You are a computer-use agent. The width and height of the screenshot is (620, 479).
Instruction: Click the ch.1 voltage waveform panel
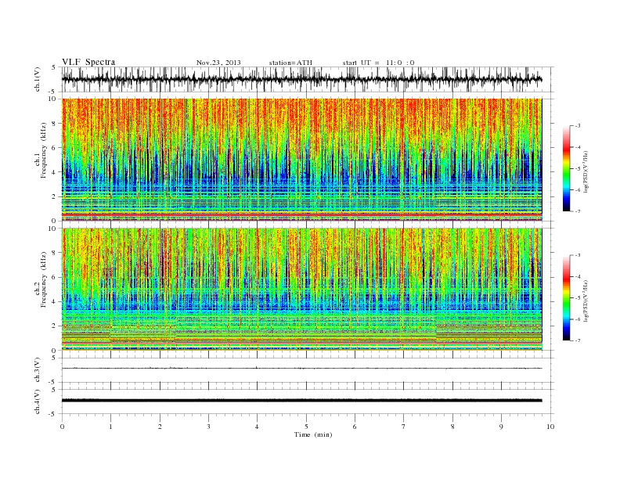pos(308,79)
